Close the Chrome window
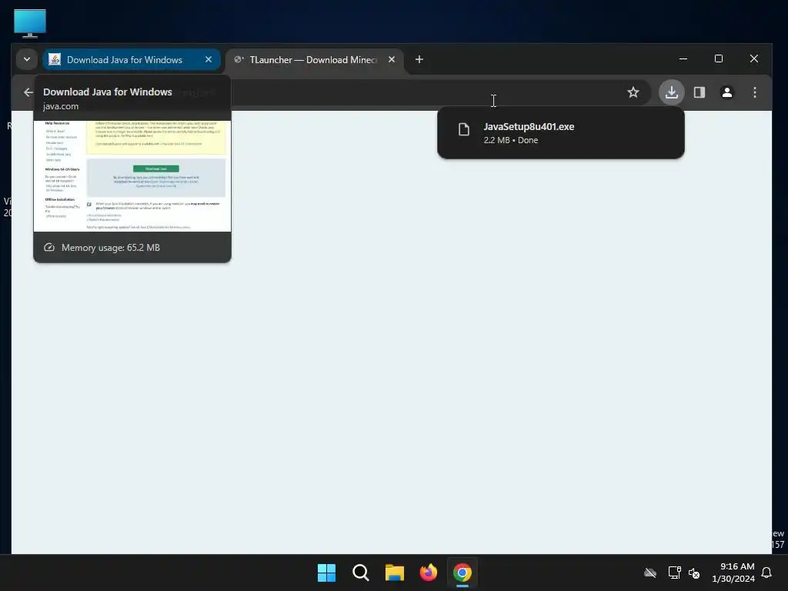This screenshot has width=788, height=591. point(754,58)
